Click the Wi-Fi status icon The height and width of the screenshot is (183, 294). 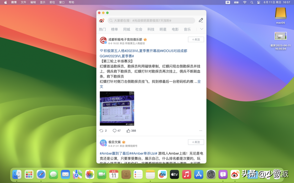pos(245,2)
